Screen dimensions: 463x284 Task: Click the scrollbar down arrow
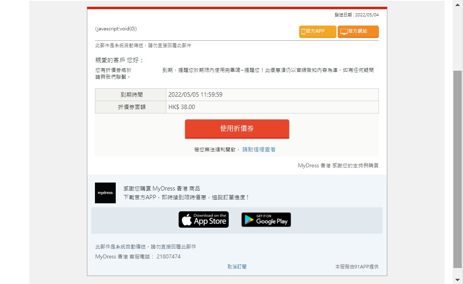tap(457, 280)
